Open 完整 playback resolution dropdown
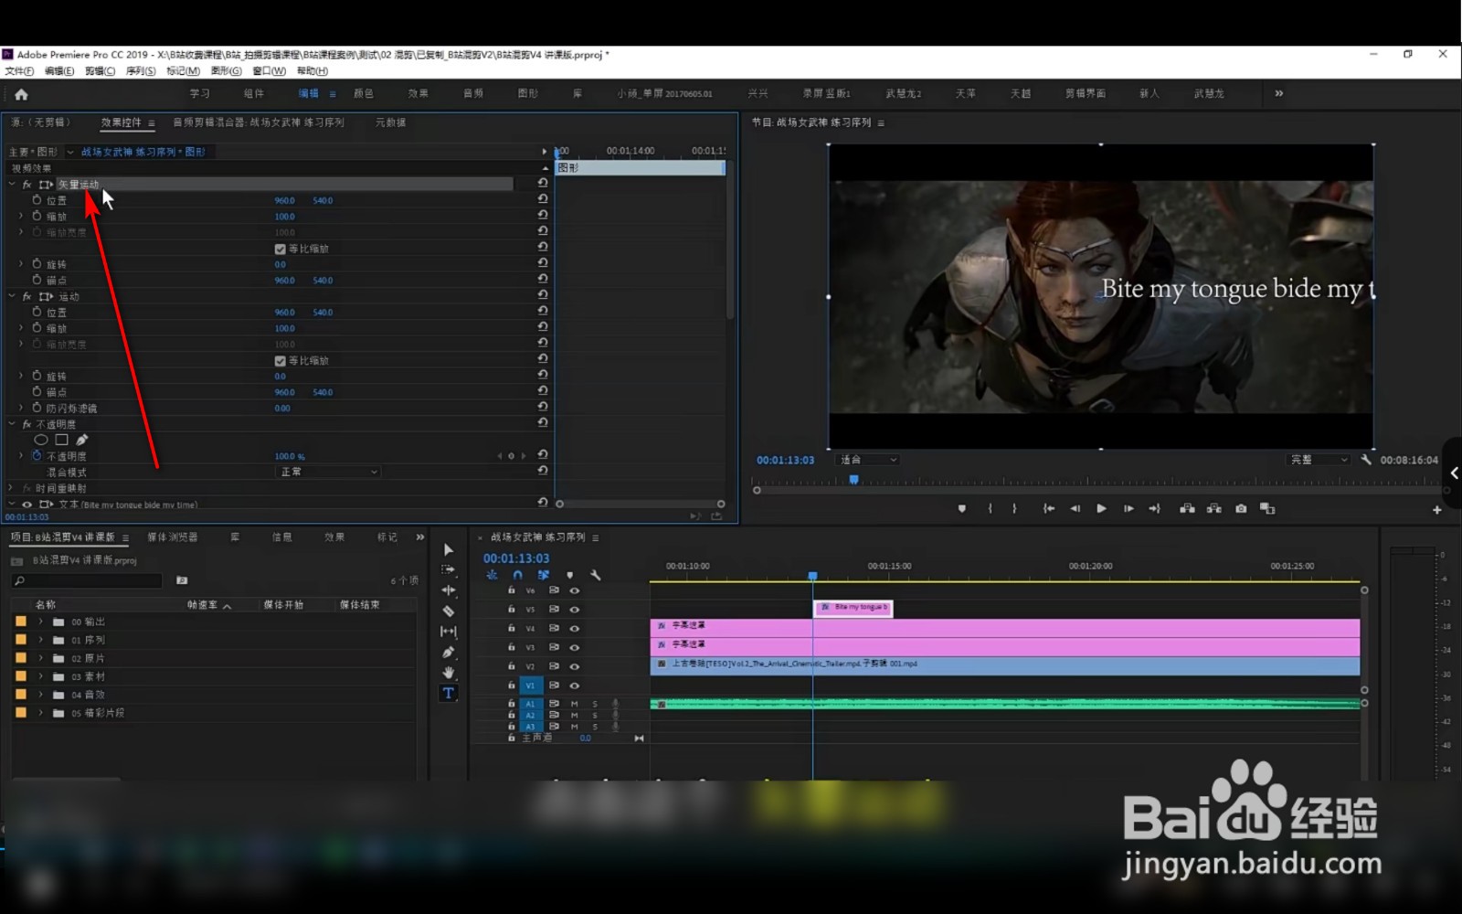1462x914 pixels. [x=1319, y=460]
